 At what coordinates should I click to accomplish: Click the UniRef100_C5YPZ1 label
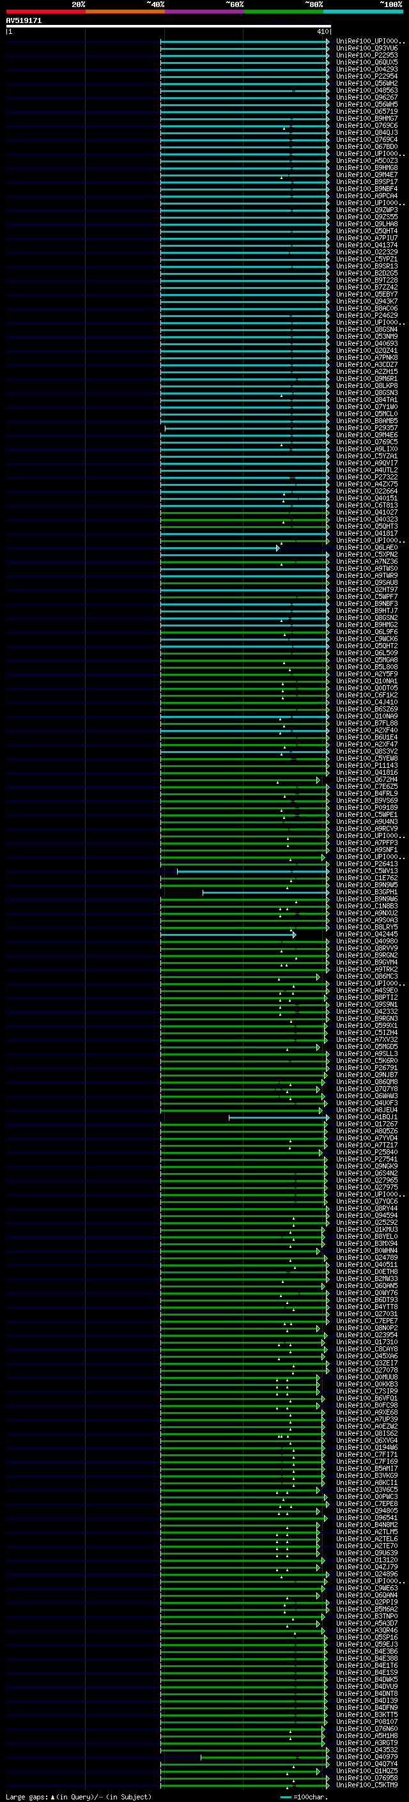(367, 259)
